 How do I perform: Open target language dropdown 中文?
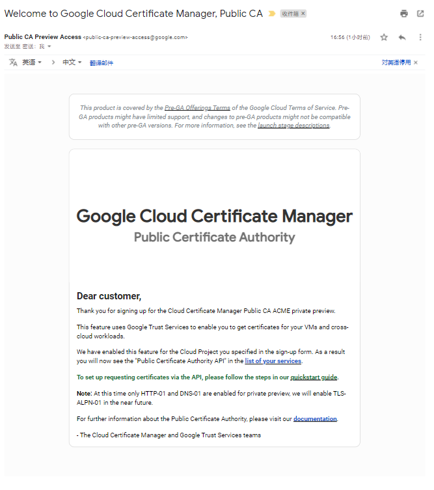72,62
